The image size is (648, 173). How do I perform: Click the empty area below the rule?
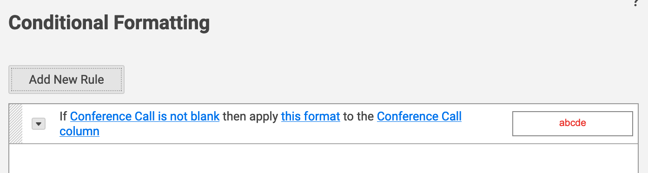[324, 158]
